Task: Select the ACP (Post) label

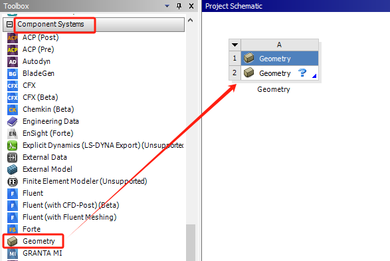Action: pos(41,38)
